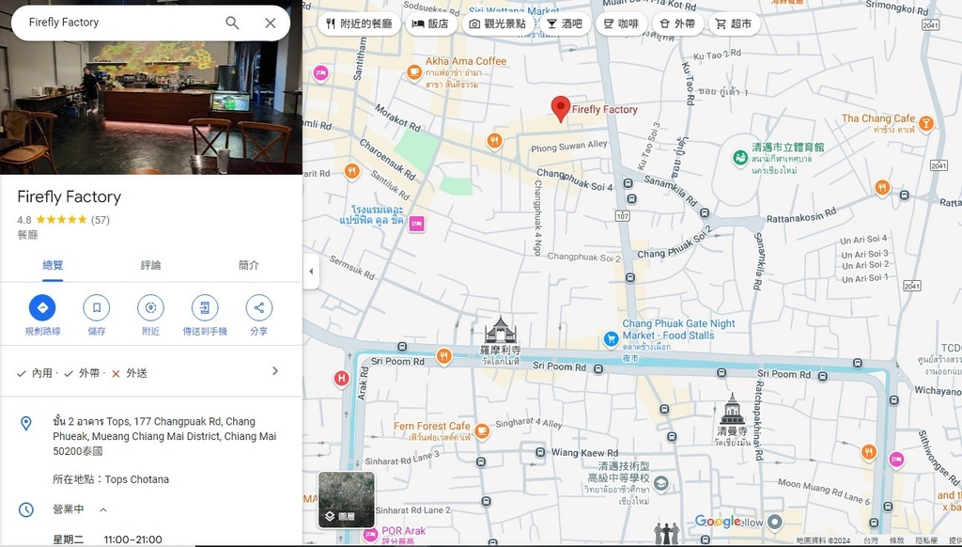The image size is (962, 547).
Task: Filter map by 觀光景點 attractions
Action: tap(498, 23)
